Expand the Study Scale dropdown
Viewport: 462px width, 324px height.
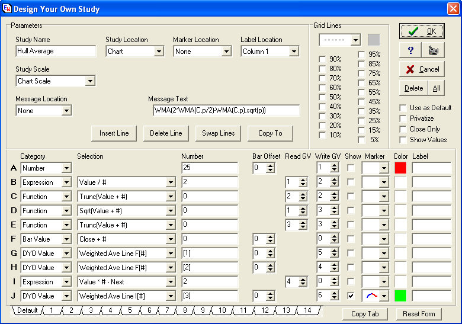click(90, 81)
